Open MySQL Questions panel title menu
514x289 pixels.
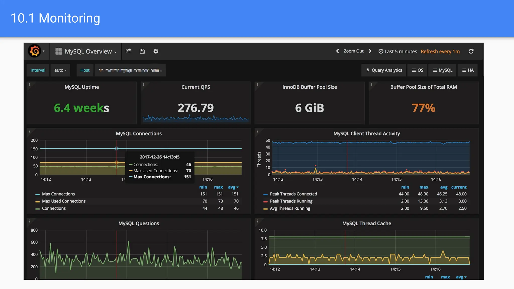pos(139,223)
